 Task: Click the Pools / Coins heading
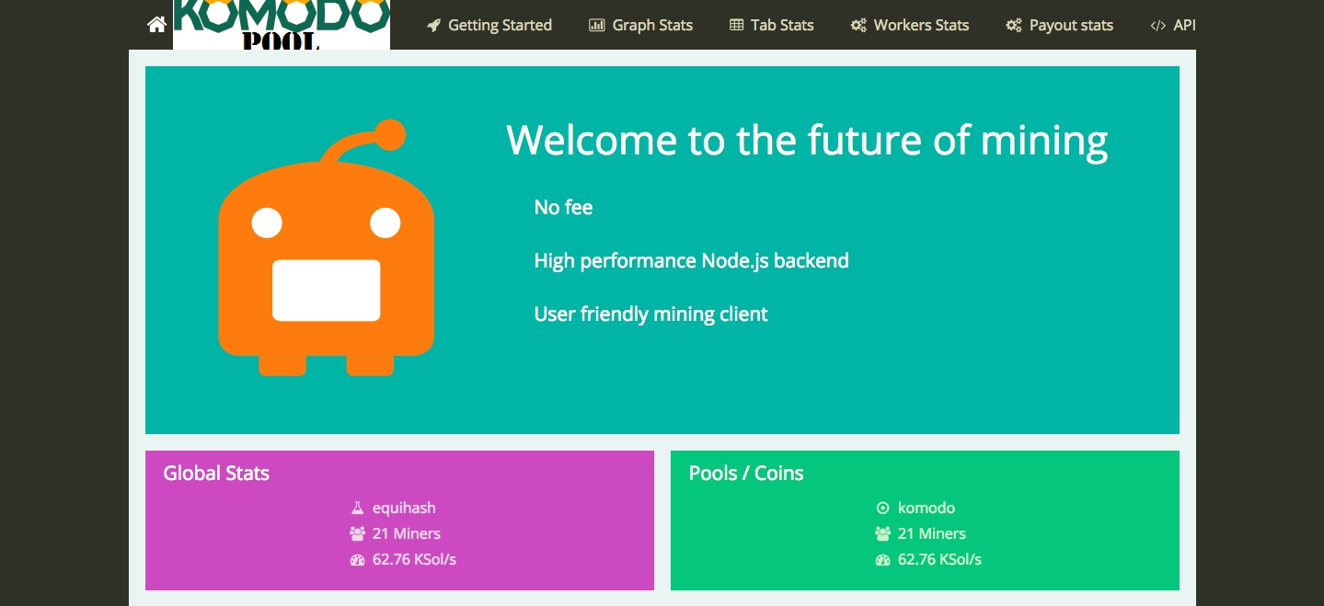pyautogui.click(x=746, y=474)
